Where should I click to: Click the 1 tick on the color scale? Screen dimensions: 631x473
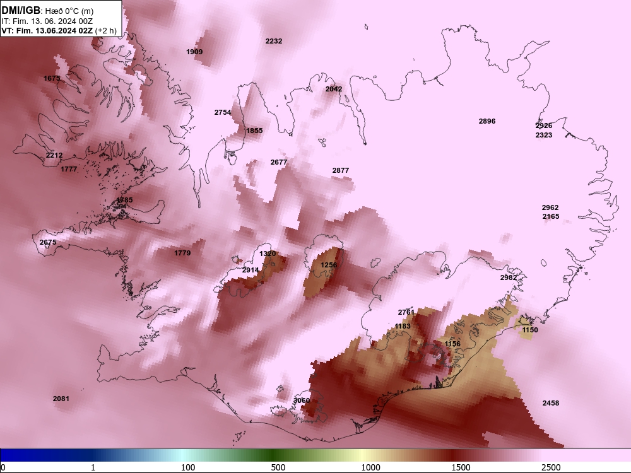tap(93, 467)
